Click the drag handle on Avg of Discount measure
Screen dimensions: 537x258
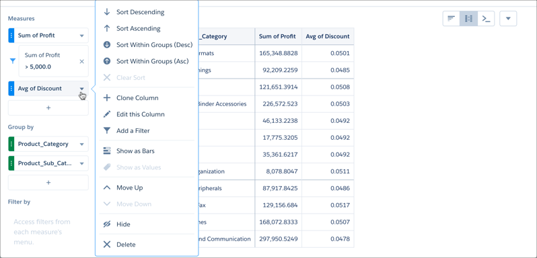(11, 88)
